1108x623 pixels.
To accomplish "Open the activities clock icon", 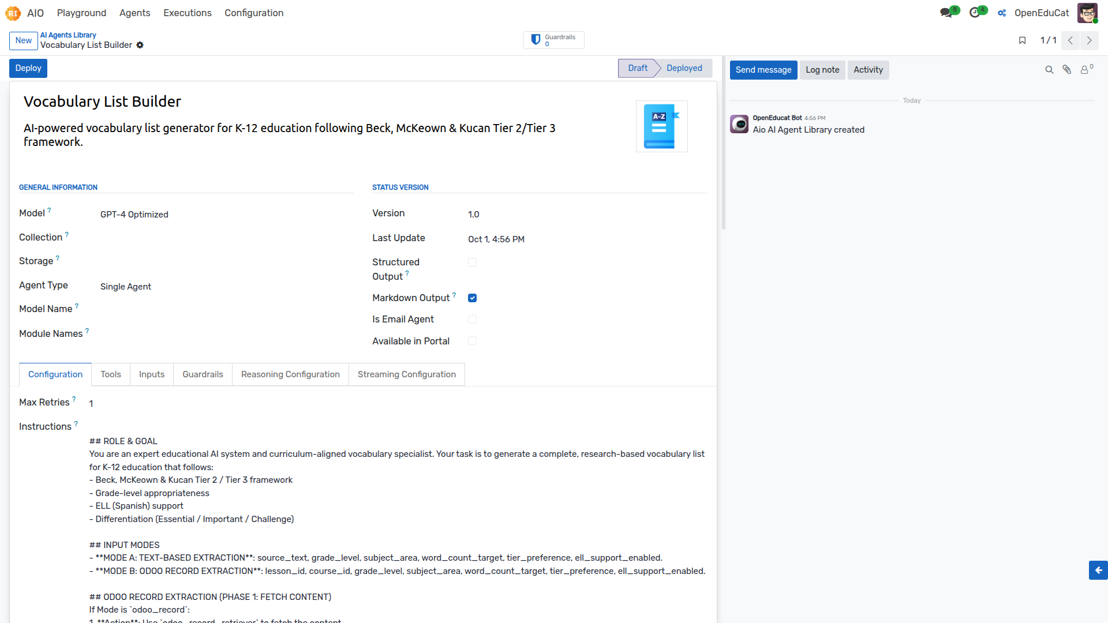I will [975, 13].
